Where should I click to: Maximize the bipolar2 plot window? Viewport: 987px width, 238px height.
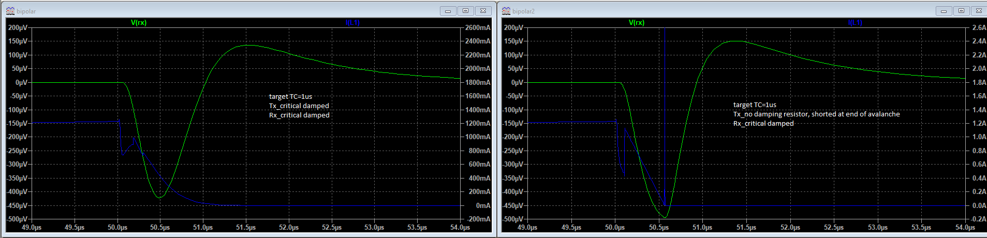coord(961,11)
